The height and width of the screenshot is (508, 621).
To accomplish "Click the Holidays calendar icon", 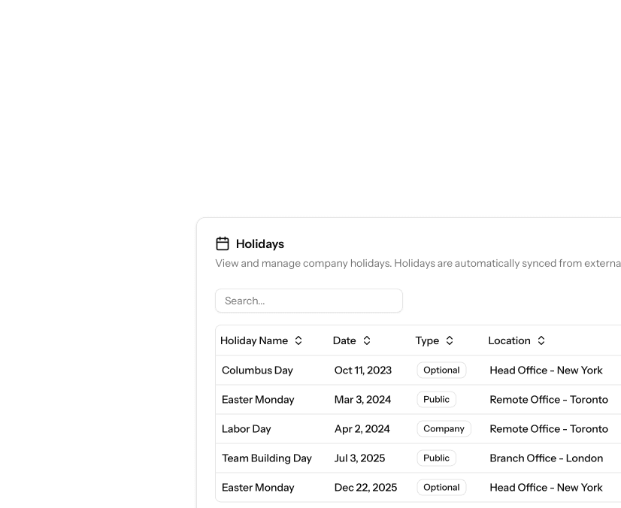I will tap(223, 243).
